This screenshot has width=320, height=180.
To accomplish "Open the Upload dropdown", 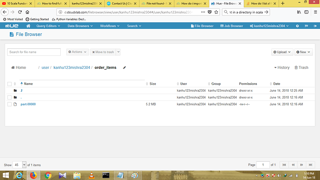I will (x=282, y=52).
